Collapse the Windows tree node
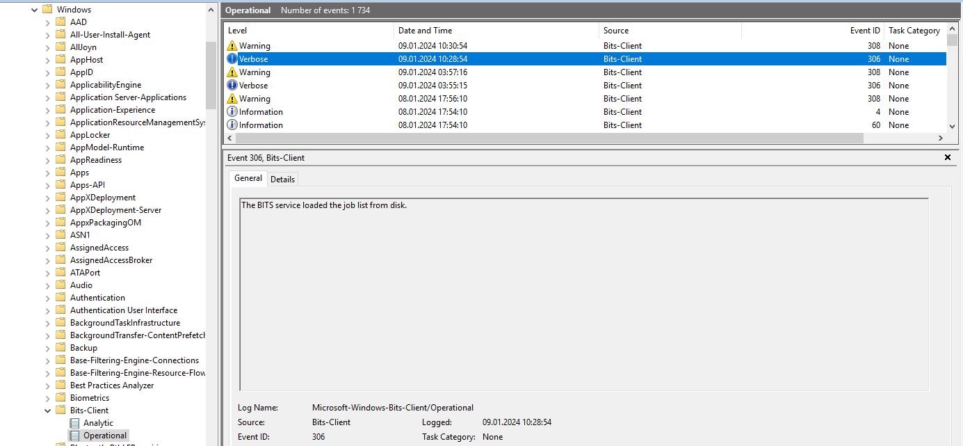Screen dimensions: 963x446 coord(34,10)
